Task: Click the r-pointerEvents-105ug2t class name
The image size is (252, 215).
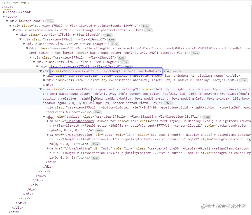Action: pyautogui.click(x=118, y=89)
